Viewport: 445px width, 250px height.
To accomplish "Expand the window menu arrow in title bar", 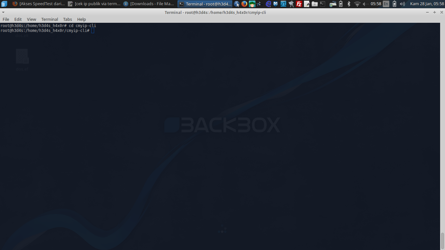I will (x=3, y=12).
